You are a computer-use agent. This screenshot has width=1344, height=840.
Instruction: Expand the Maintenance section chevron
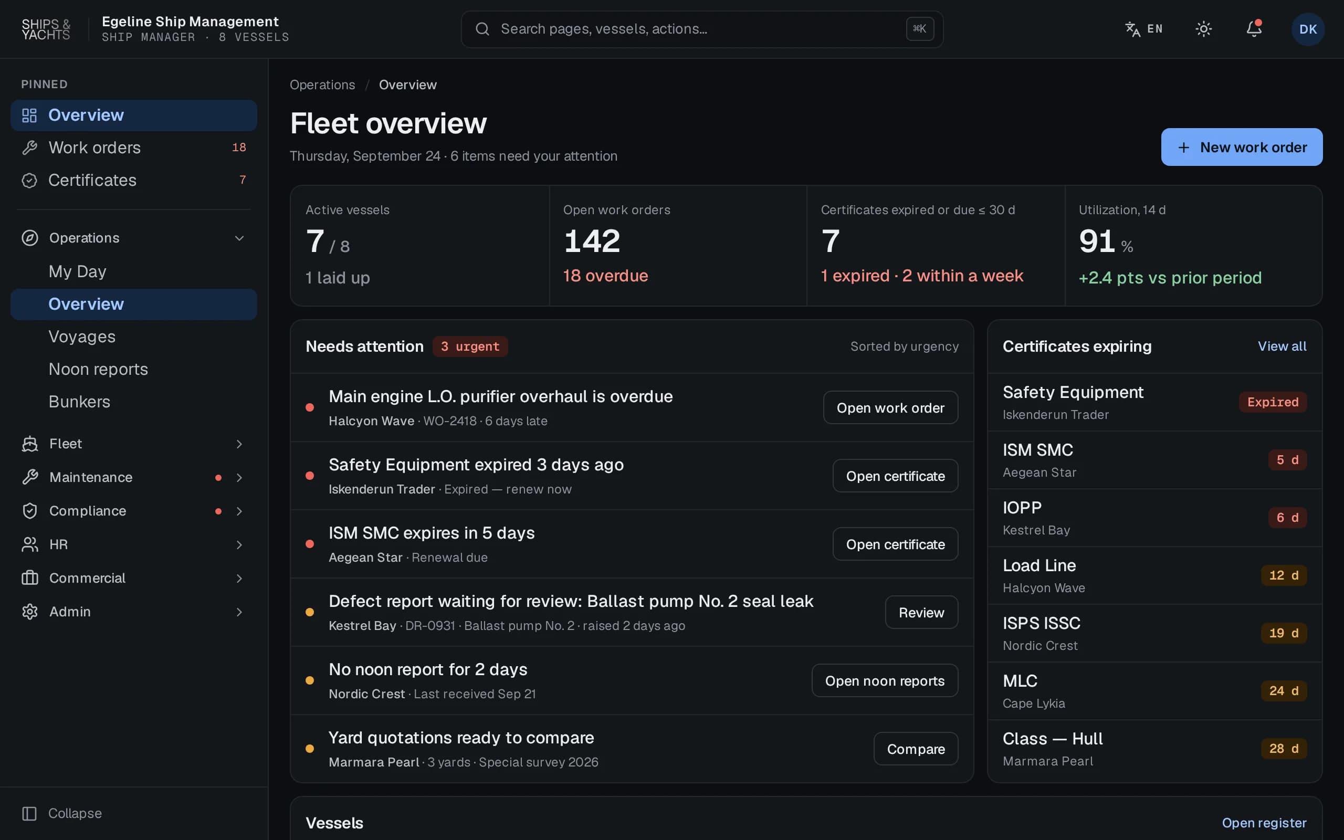(x=239, y=478)
